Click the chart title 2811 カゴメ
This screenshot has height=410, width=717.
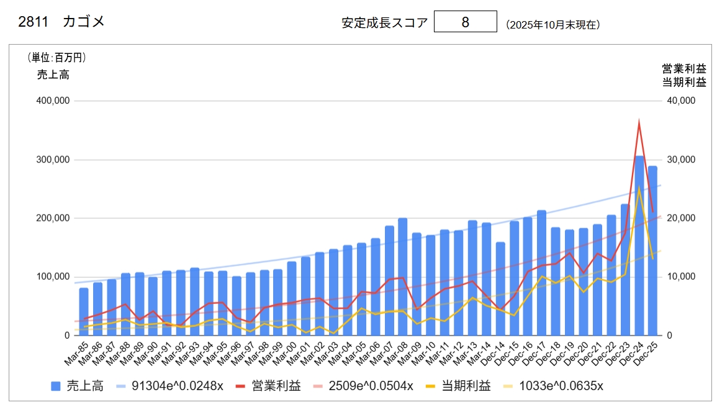pyautogui.click(x=62, y=22)
